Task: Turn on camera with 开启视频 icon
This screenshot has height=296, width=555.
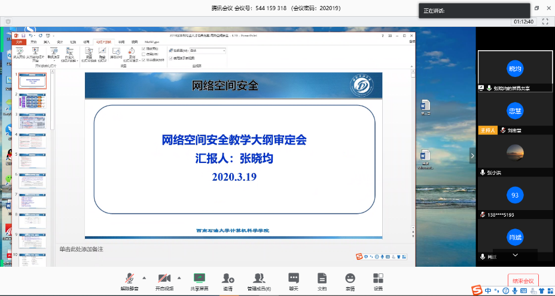Action: (x=164, y=278)
